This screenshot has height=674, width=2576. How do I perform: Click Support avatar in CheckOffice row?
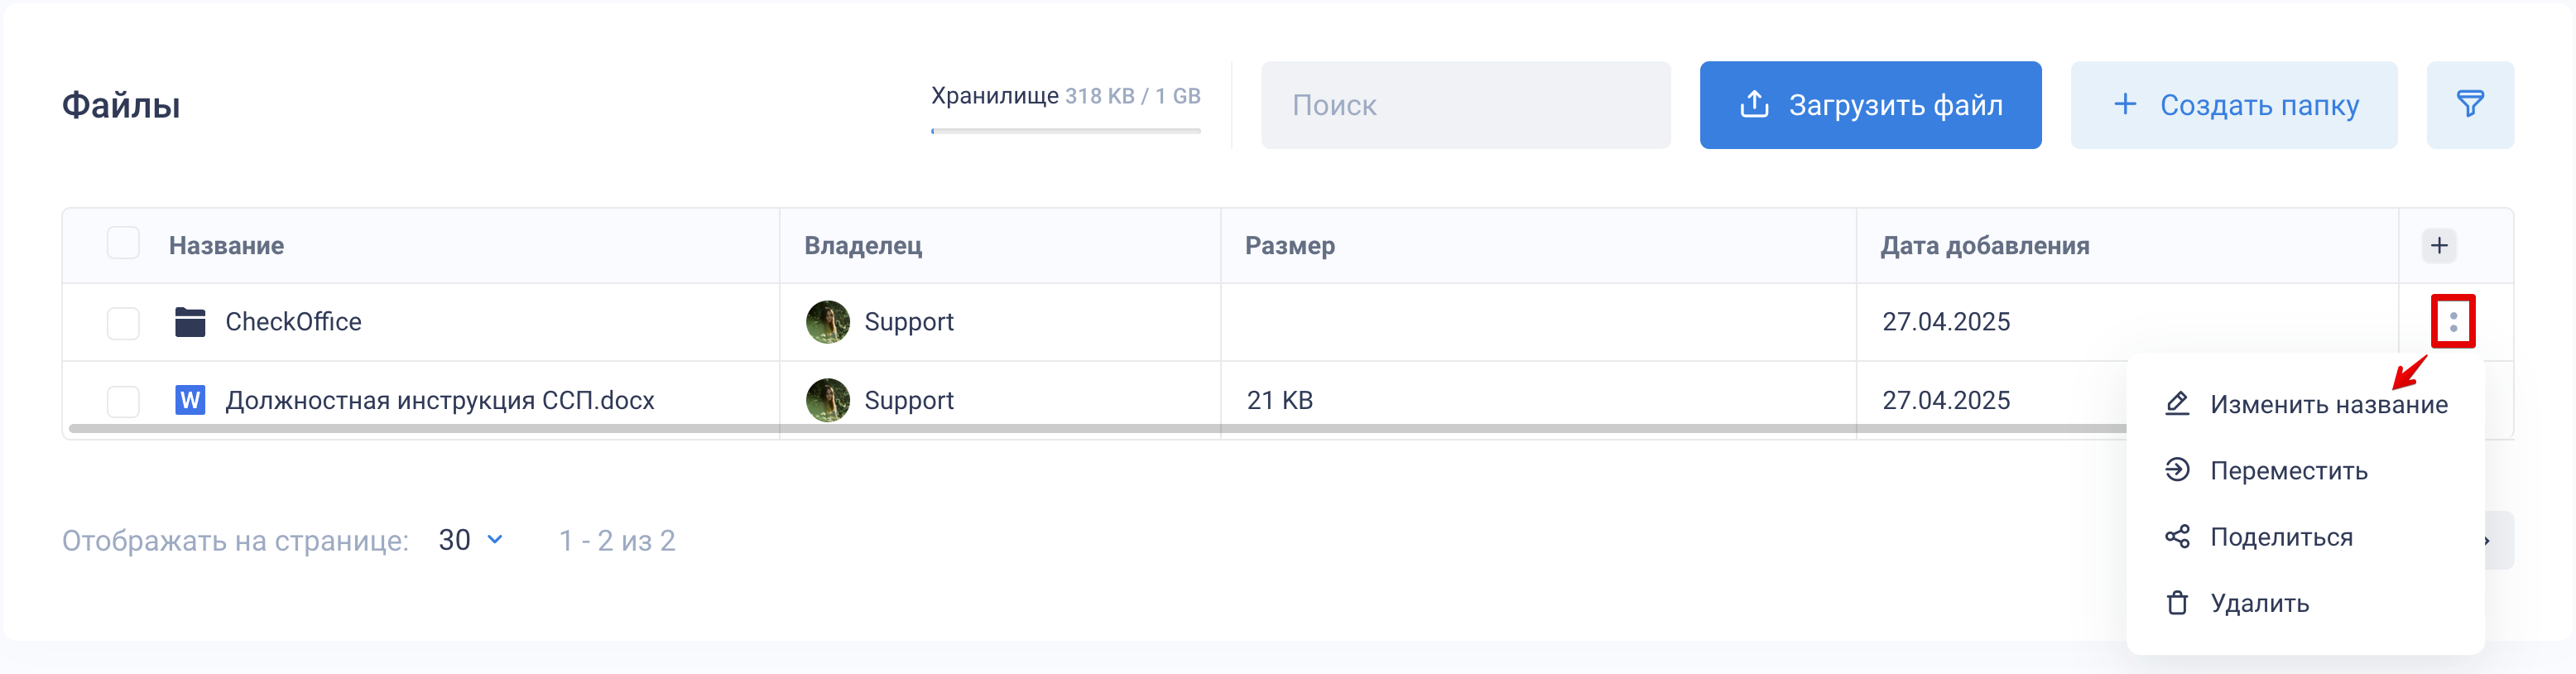(827, 322)
